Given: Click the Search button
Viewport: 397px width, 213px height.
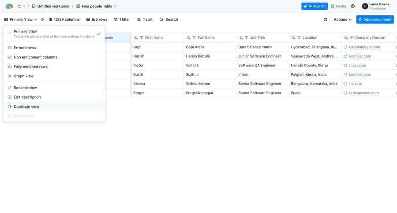Looking at the screenshot, I should [x=169, y=19].
